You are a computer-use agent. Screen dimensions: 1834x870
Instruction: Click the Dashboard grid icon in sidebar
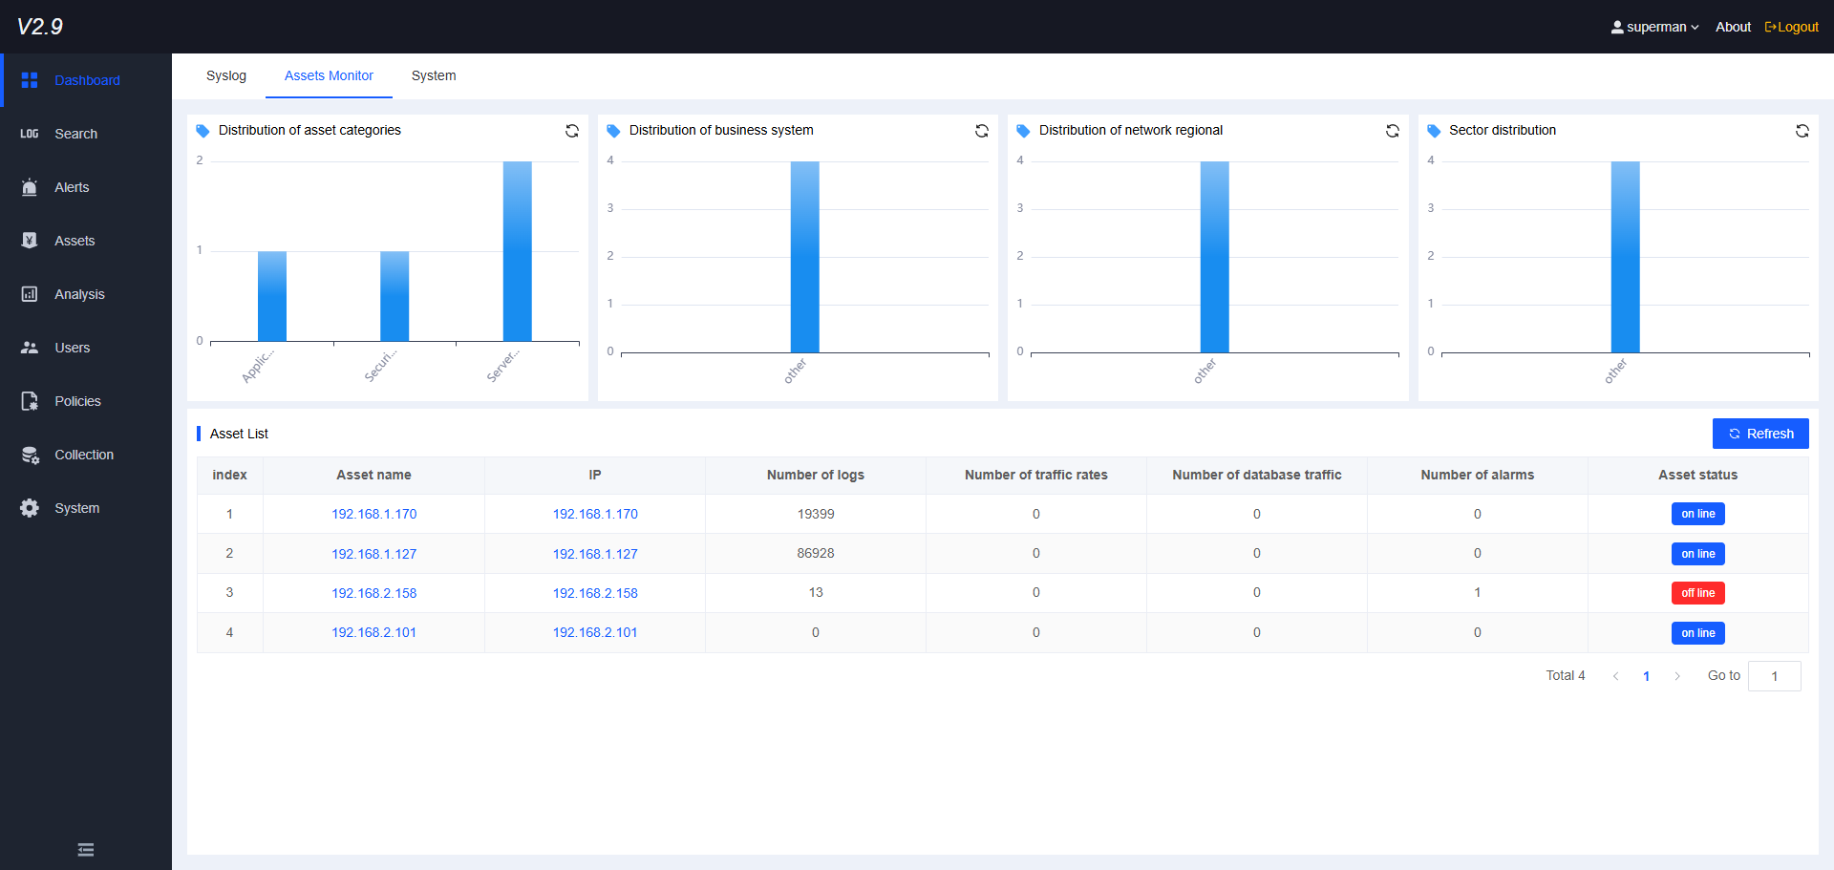tap(30, 80)
